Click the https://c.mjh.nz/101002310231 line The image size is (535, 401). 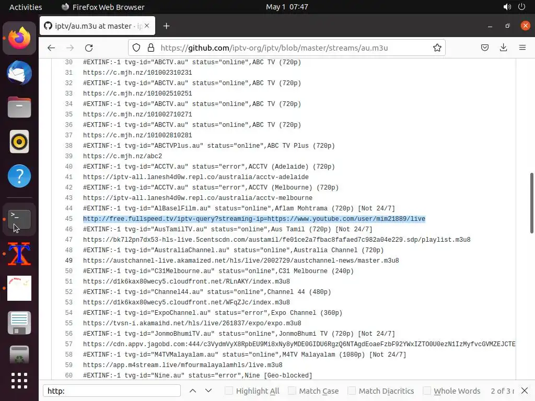[x=137, y=73]
